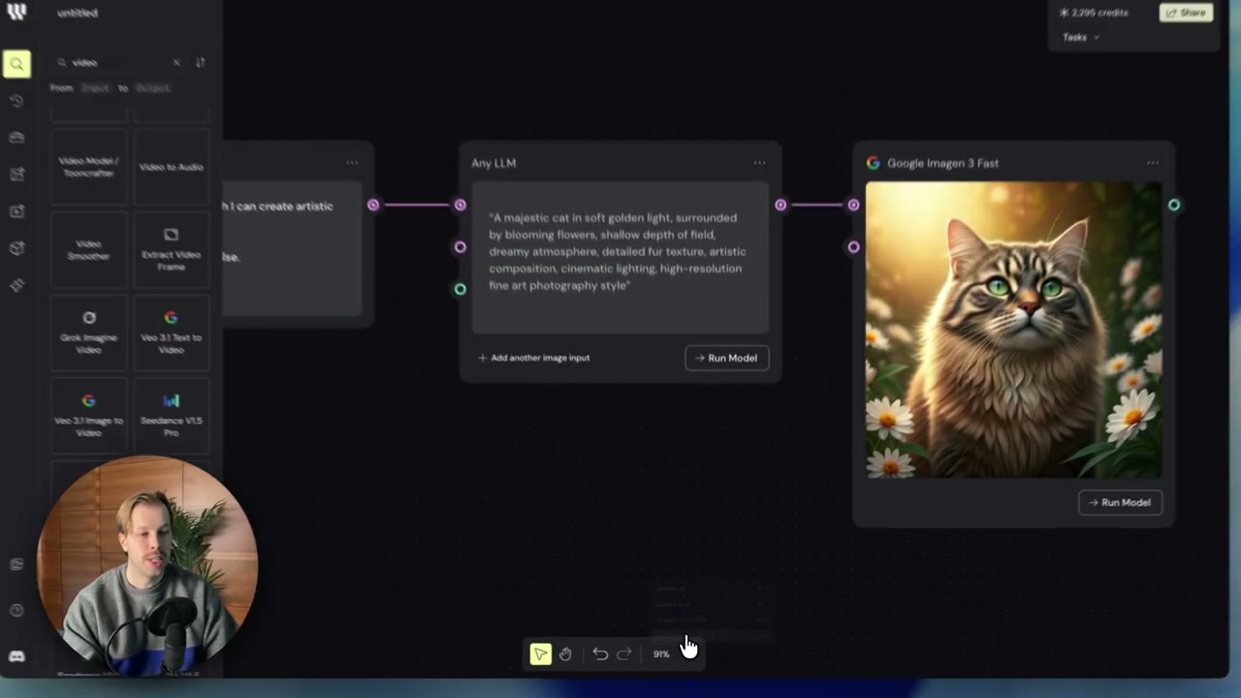This screenshot has width=1241, height=698.
Task: Add the Video Model / Tooncrafter node
Action: pyautogui.click(x=88, y=167)
